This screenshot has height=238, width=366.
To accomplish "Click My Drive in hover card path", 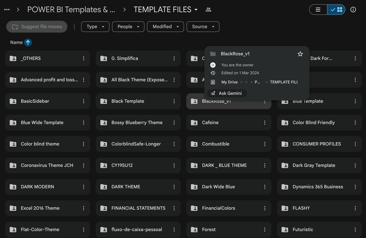I will [x=229, y=82].
